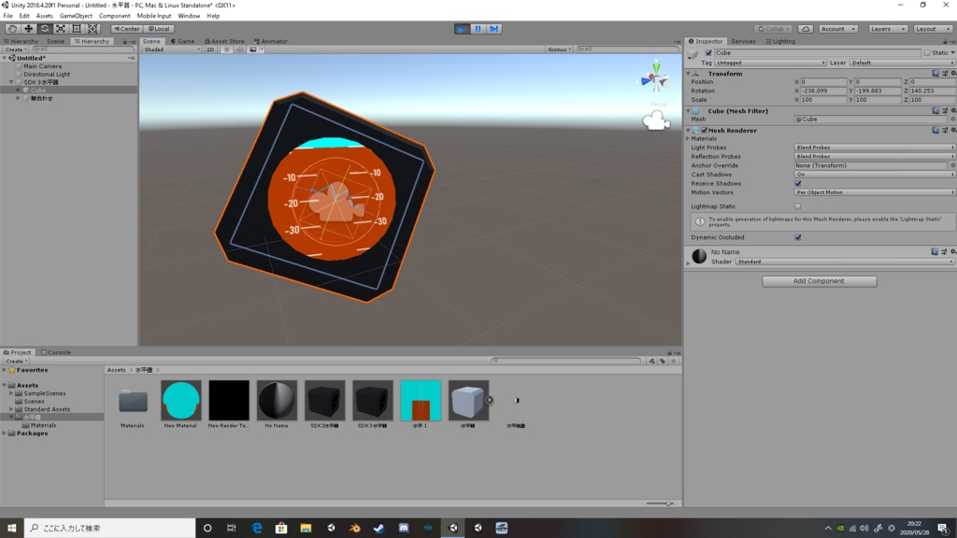Open Cube Mesh Filter preset icon
Viewport: 957px width, 538px height.
point(944,110)
